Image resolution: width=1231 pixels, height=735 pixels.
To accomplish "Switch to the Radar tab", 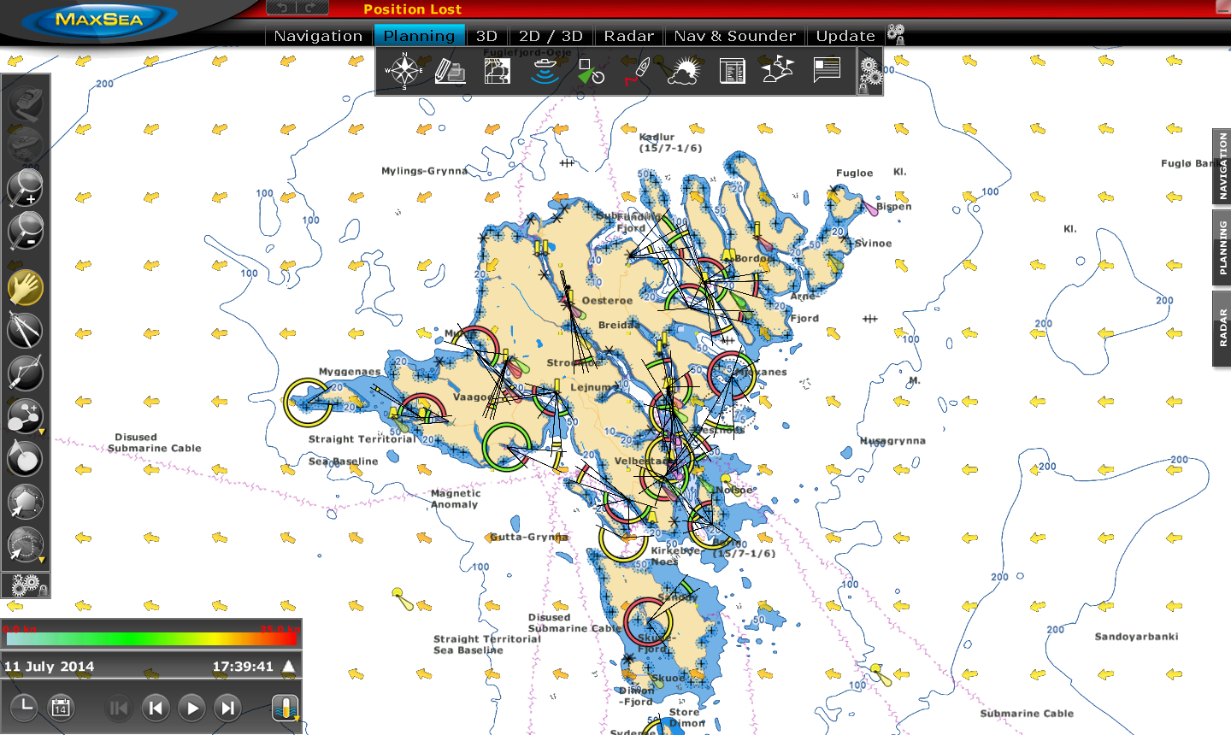I will tap(628, 36).
